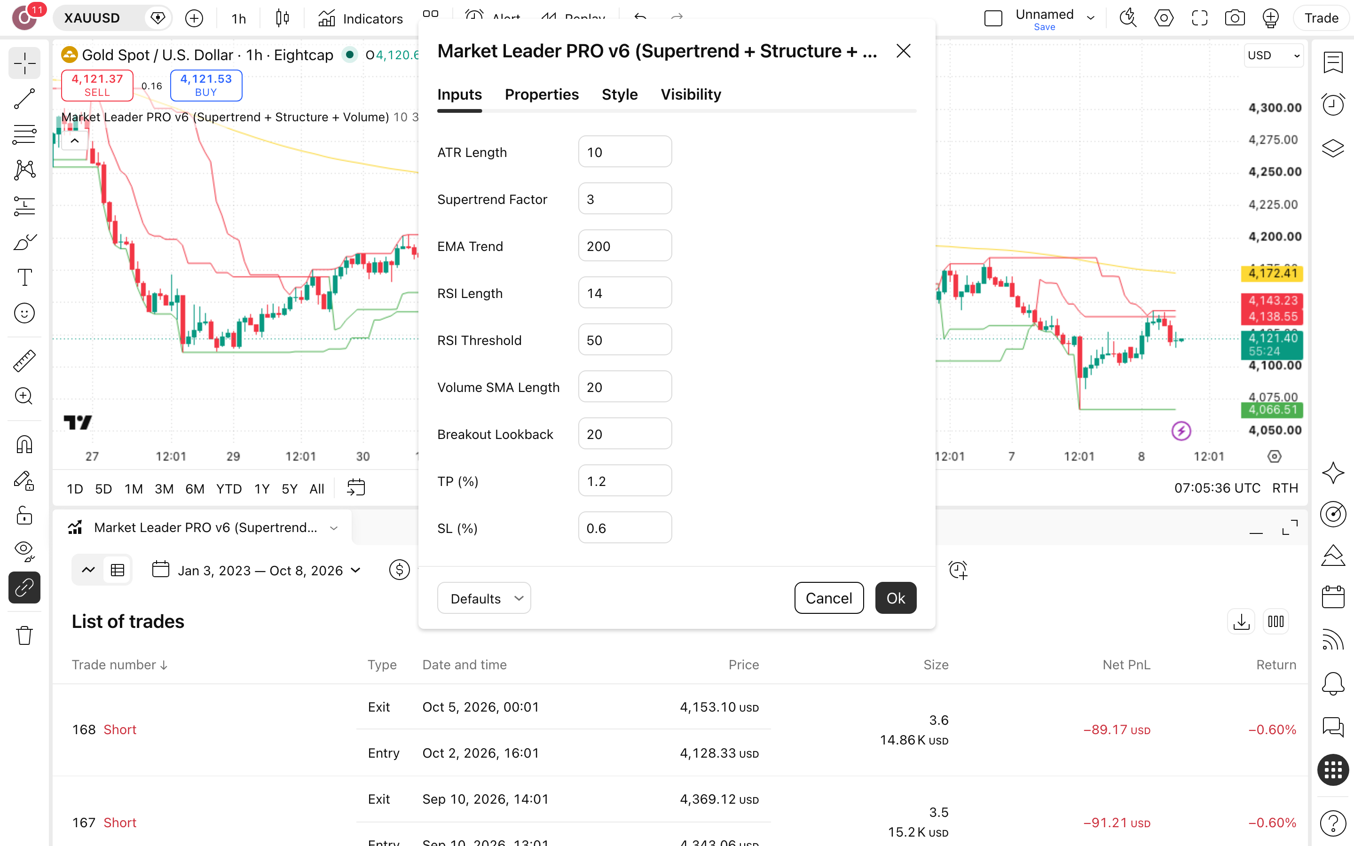
Task: Collapse the indicator legend chevron
Action: [x=74, y=141]
